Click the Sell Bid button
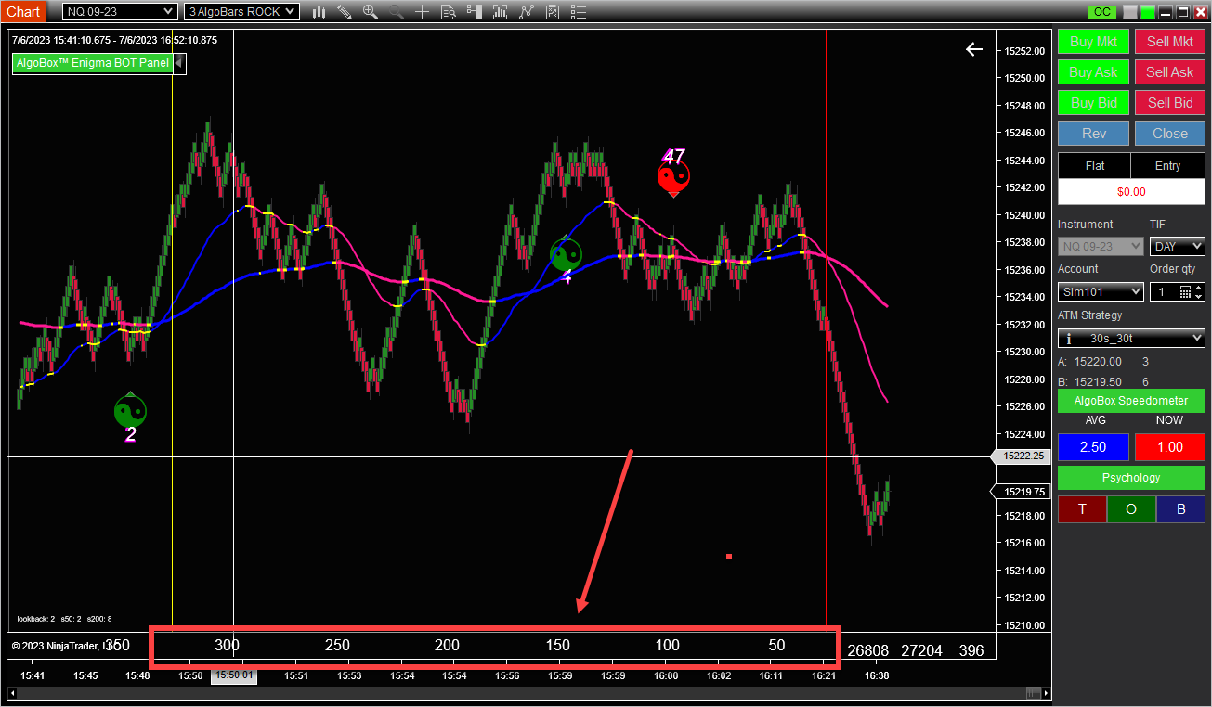1212x707 pixels. click(1170, 103)
